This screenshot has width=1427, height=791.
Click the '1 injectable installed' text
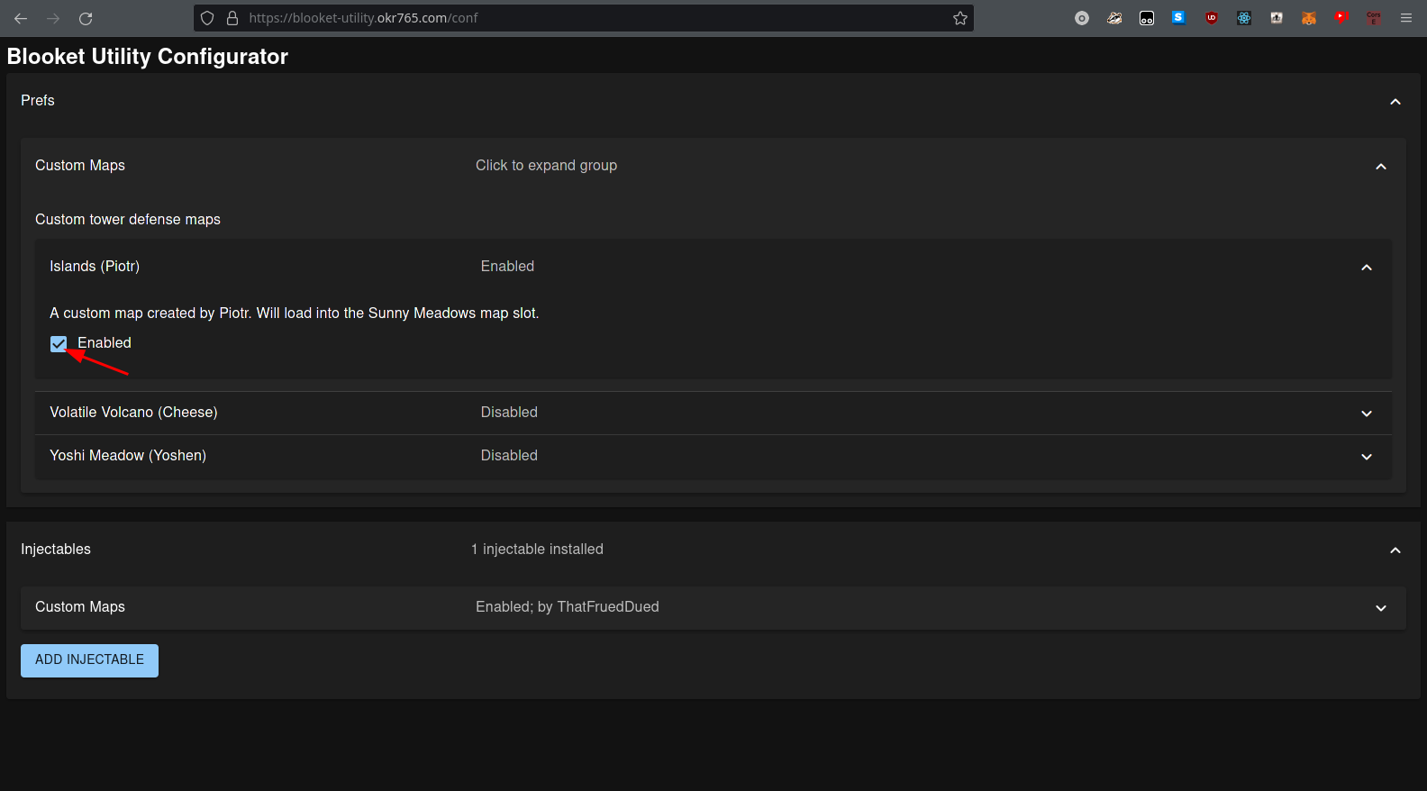coord(537,549)
